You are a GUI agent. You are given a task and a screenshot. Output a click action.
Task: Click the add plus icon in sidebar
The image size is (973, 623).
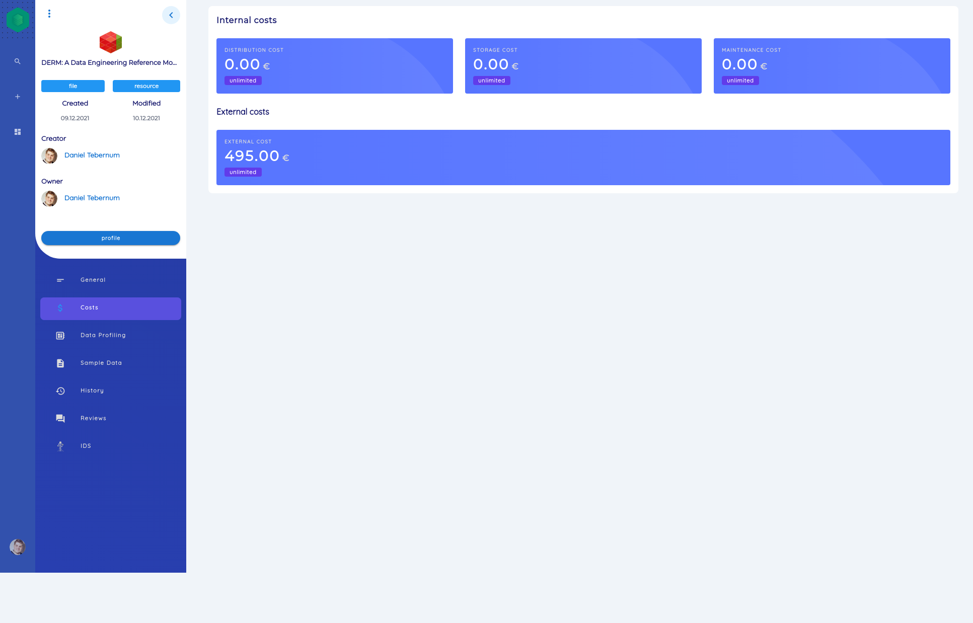[18, 97]
